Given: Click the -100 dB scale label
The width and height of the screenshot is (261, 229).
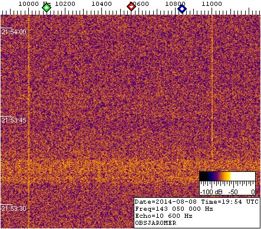Looking at the screenshot, I should pyautogui.click(x=211, y=192).
